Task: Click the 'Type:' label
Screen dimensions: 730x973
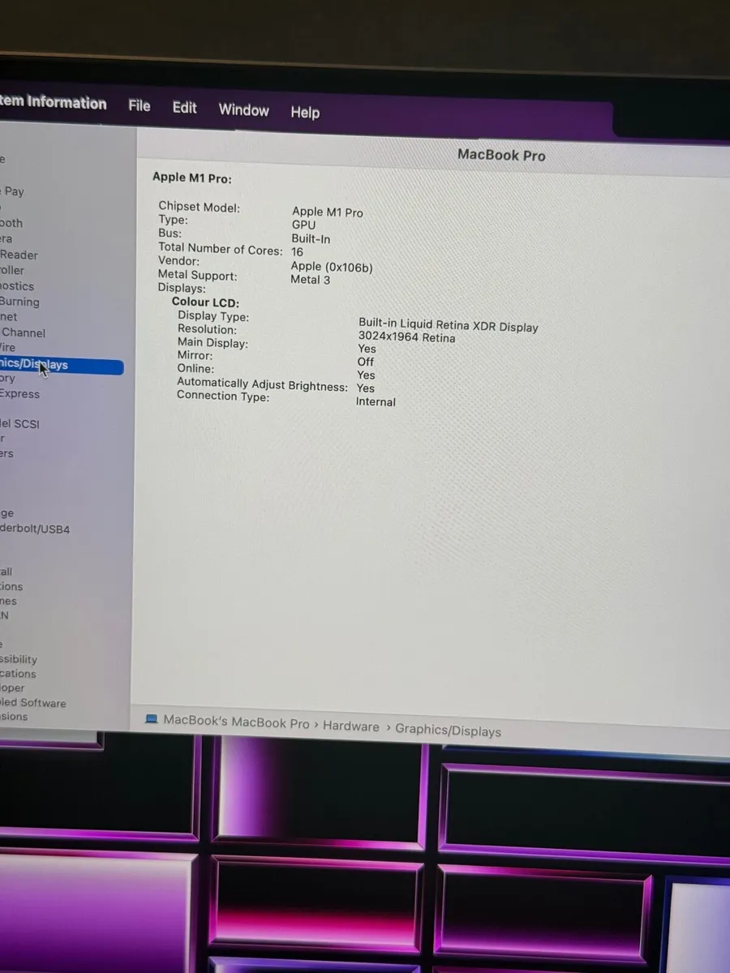Action: click(x=173, y=220)
